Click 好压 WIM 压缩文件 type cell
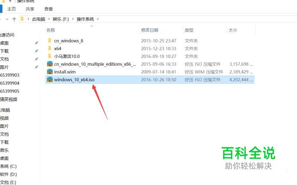297x185 pixels. 204,72
